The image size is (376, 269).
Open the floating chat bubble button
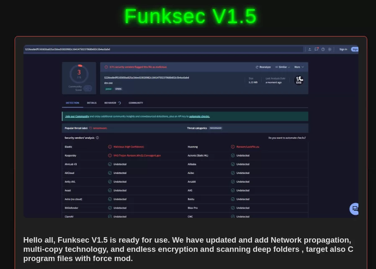pos(354,209)
